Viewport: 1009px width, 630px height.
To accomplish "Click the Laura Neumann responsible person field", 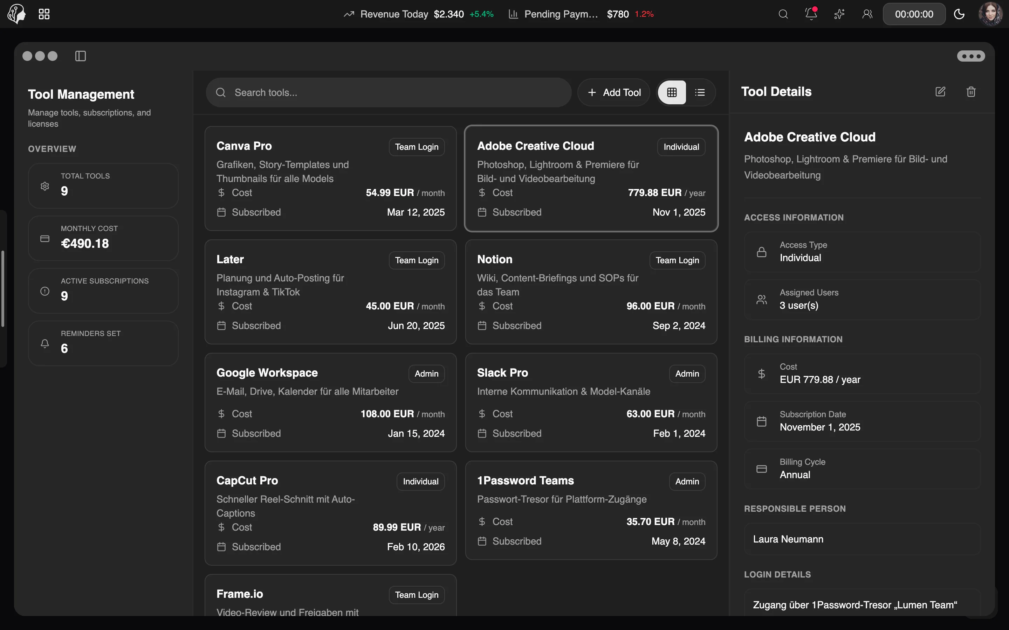I will point(862,539).
